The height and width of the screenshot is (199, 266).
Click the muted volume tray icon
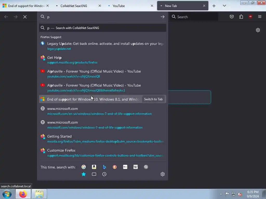click(240, 194)
